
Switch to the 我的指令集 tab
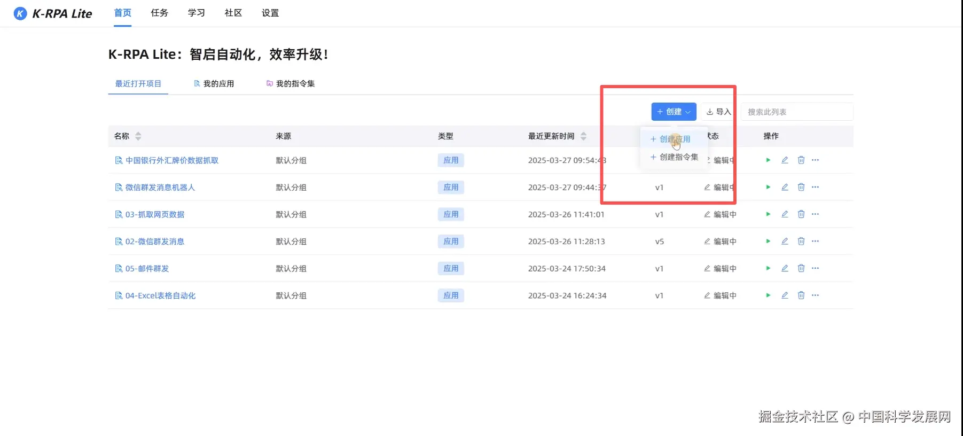pos(291,83)
